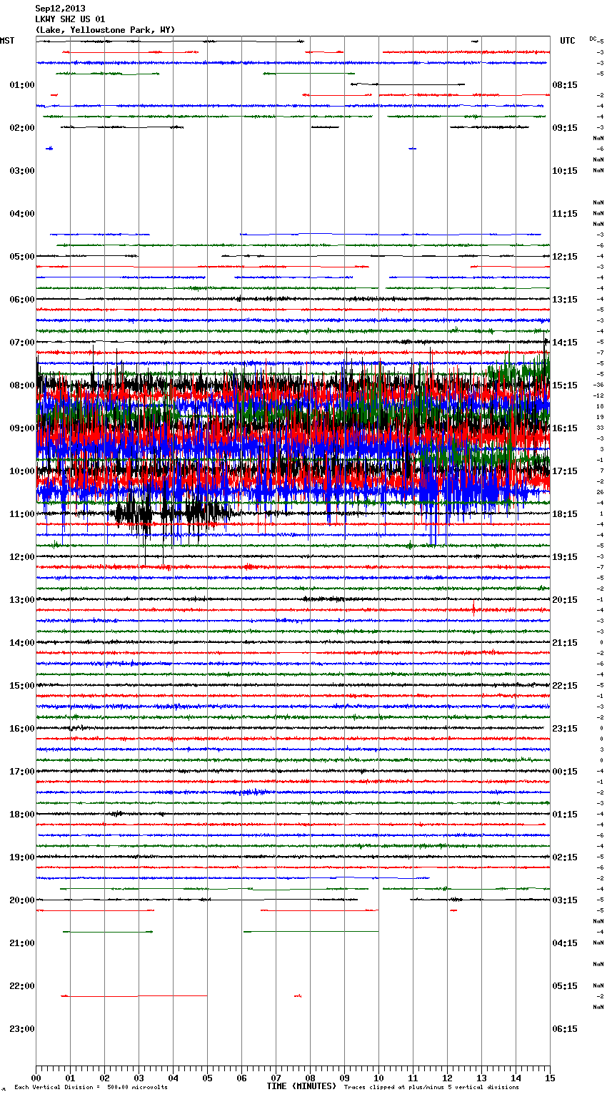Image resolution: width=607 pixels, height=1097 pixels.
Task: Click the 04:15 UTC time label
Action: (x=565, y=943)
